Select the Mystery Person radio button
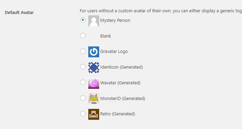The image size is (242, 129). [x=83, y=20]
